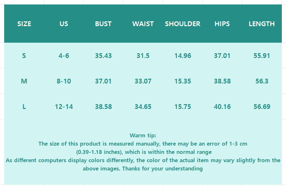The image size is (286, 187).
Task: Click the waist value 31.5 cell
Action: (143, 56)
